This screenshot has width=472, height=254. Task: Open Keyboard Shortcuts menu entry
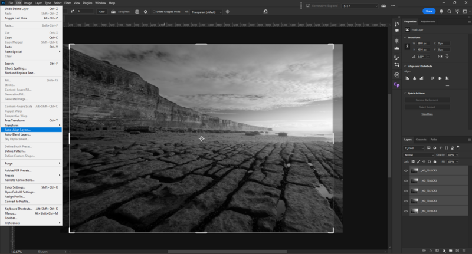click(x=31, y=209)
